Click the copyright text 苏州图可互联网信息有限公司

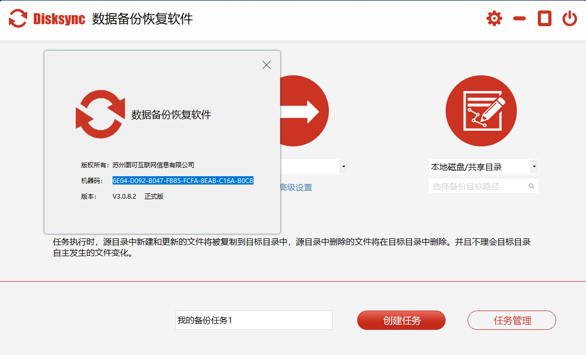(x=153, y=165)
